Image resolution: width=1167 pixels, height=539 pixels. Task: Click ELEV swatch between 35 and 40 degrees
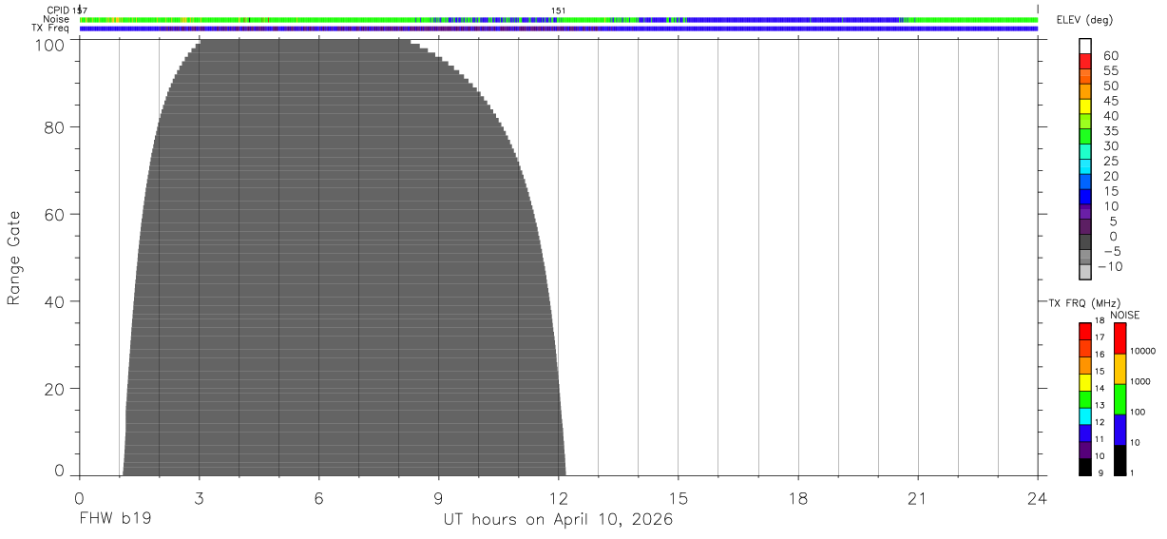point(1085,123)
